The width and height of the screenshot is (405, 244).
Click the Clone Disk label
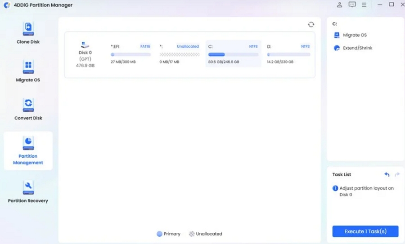point(28,42)
